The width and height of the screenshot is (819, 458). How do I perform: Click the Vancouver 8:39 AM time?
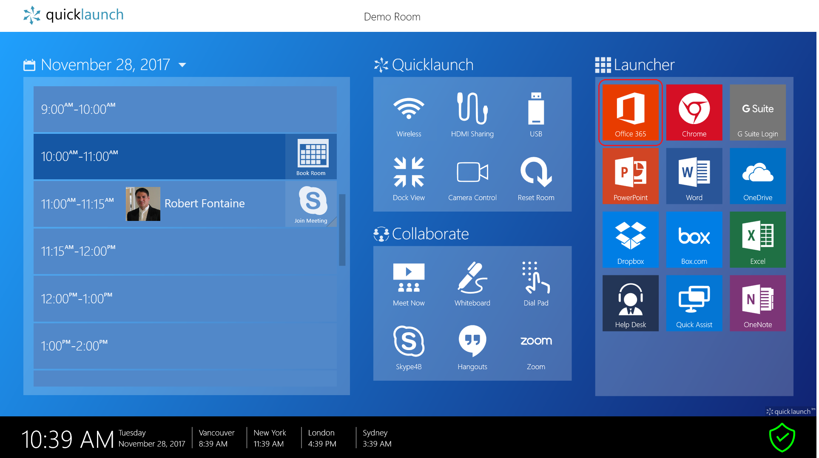[x=217, y=439]
